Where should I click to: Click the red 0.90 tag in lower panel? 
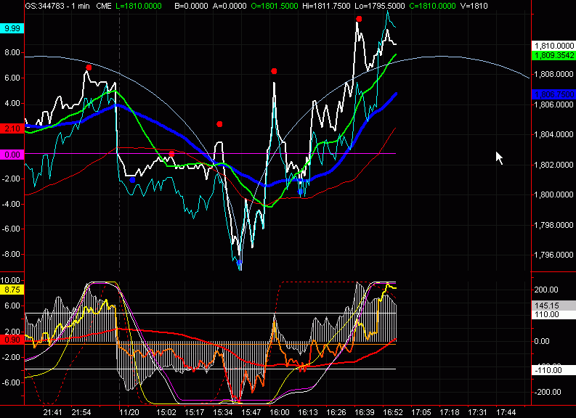pyautogui.click(x=12, y=340)
